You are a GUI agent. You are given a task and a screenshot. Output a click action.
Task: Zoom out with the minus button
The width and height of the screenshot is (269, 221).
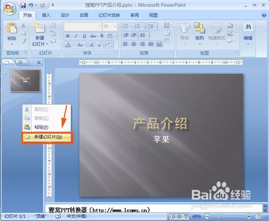coord(207,216)
